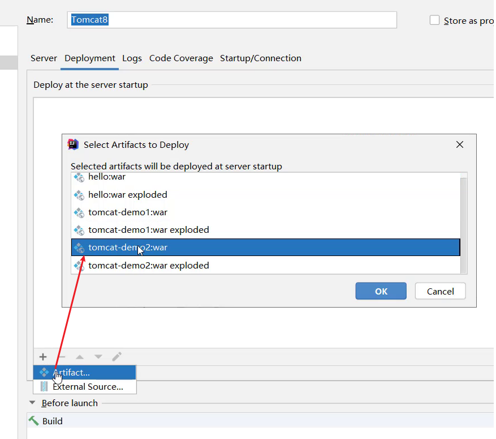Toggle the Store as project file checkbox
496x439 pixels.
click(x=434, y=20)
